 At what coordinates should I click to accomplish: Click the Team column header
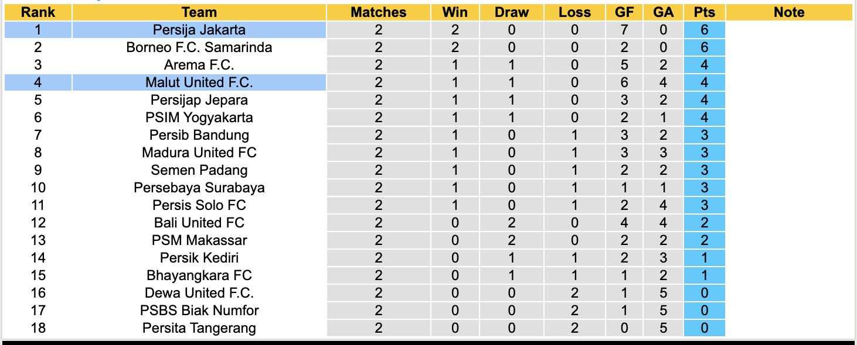tap(199, 12)
